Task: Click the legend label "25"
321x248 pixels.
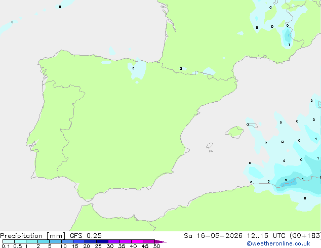Action: pyautogui.click(x=98, y=246)
